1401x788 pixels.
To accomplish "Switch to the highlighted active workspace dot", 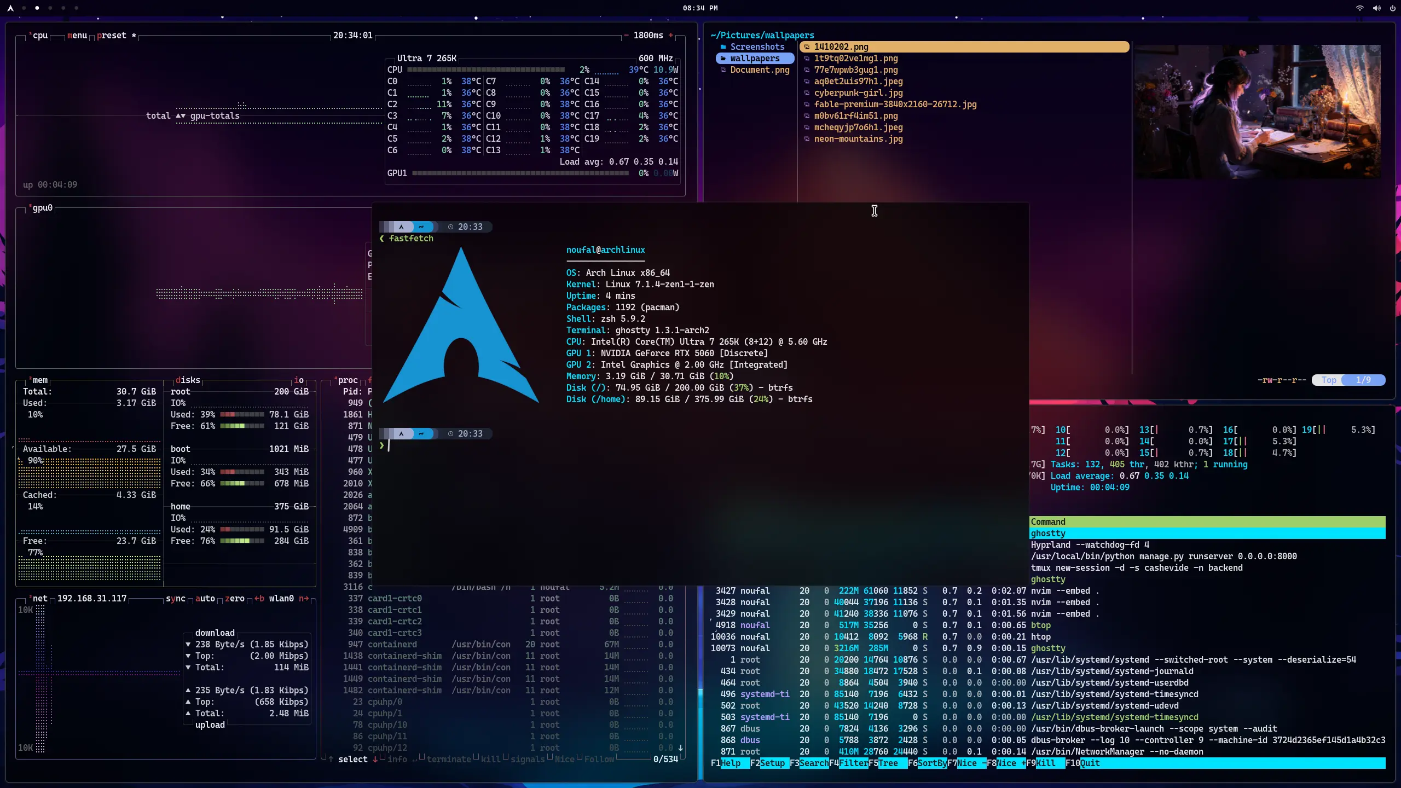I will 37,8.
